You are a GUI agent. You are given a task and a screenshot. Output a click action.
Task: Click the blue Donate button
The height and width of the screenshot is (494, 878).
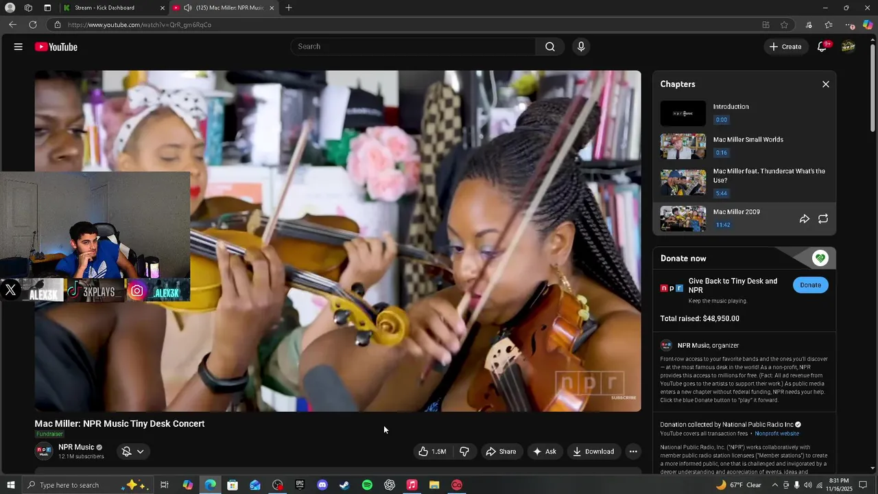pos(810,285)
